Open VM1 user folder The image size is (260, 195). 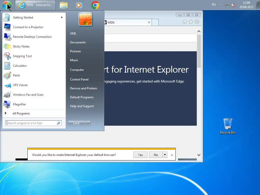(x=85, y=33)
